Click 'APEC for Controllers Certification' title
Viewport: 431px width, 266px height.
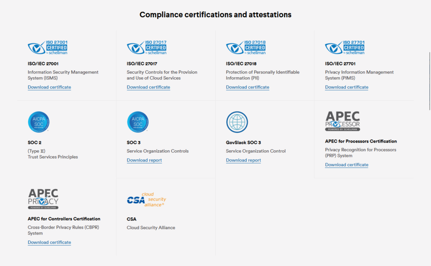click(x=64, y=219)
